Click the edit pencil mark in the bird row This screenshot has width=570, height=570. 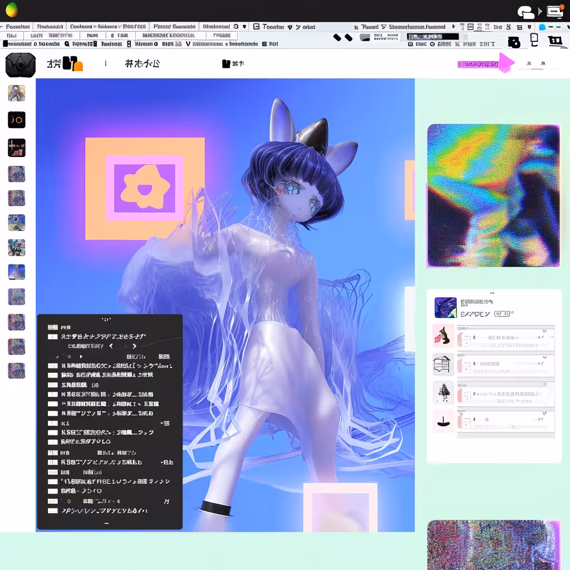[541, 337]
